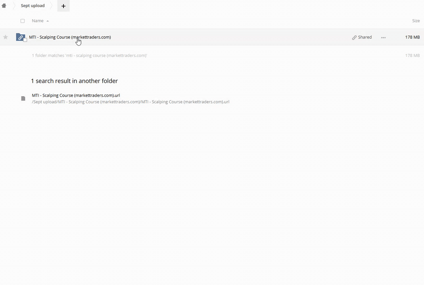Screen dimensions: 424x285
Task: Open the three-dots actions menu for folder
Action: 383,38
